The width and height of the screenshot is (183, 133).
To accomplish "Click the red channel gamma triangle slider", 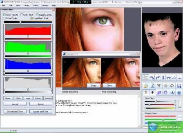I will (x=28, y=36).
